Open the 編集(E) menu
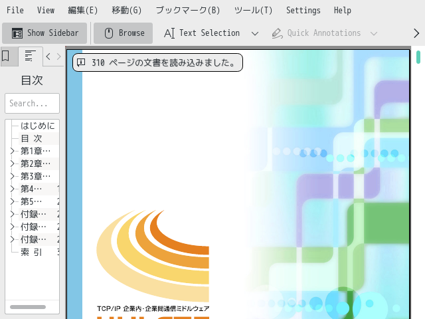The height and width of the screenshot is (319, 425). tap(82, 11)
